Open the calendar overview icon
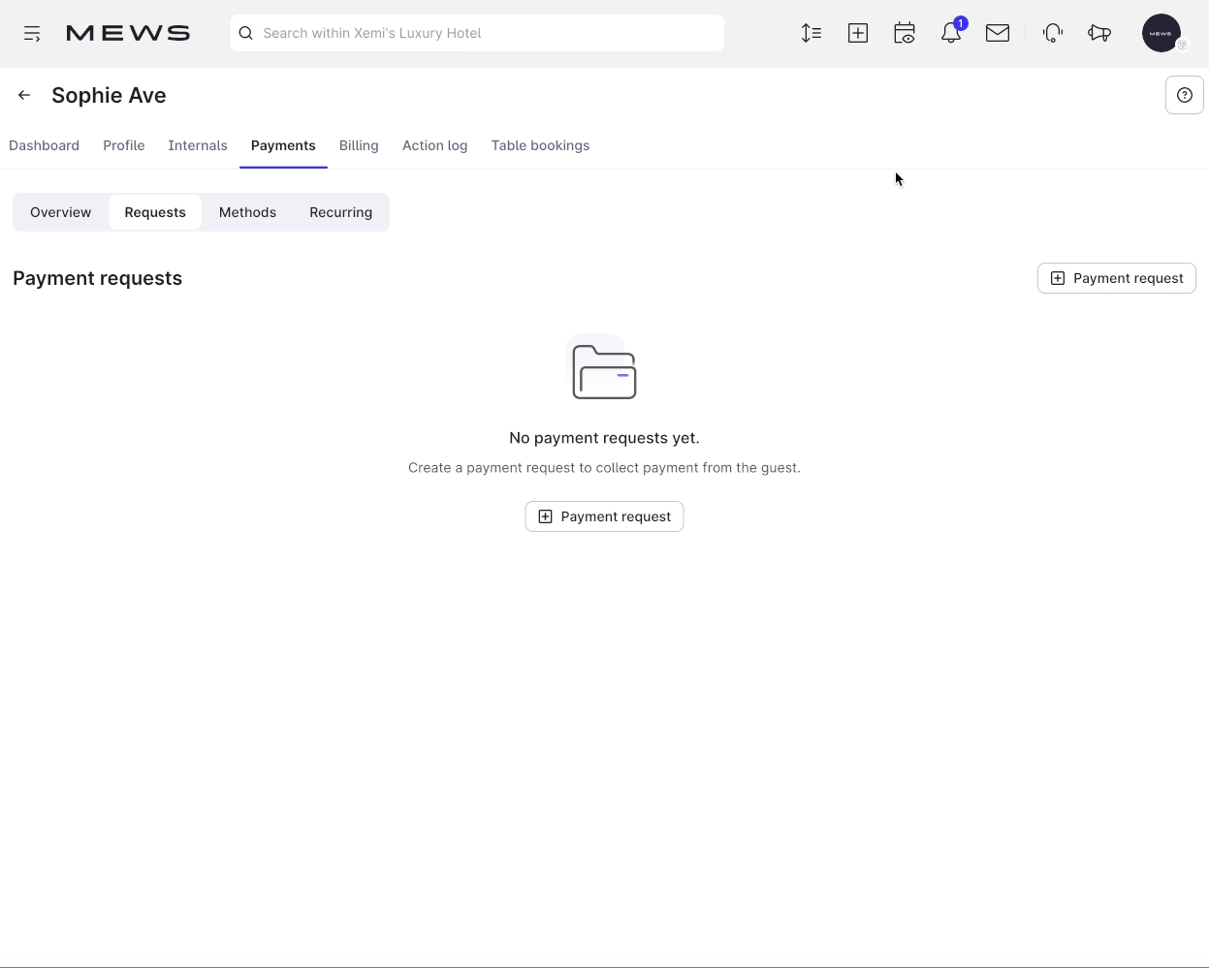The height and width of the screenshot is (968, 1209). pyautogui.click(x=905, y=33)
